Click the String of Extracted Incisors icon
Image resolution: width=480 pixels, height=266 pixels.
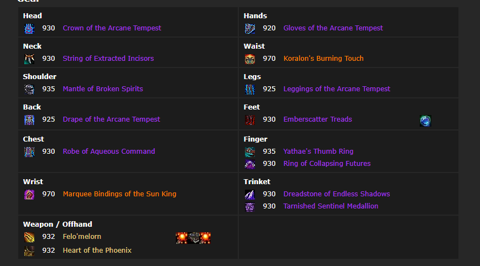point(29,59)
